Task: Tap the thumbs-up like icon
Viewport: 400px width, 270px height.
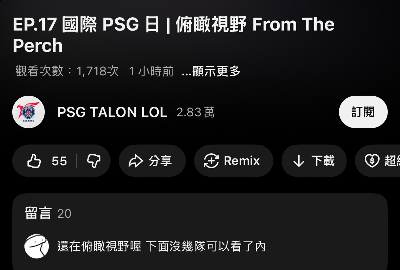Action: coord(34,161)
